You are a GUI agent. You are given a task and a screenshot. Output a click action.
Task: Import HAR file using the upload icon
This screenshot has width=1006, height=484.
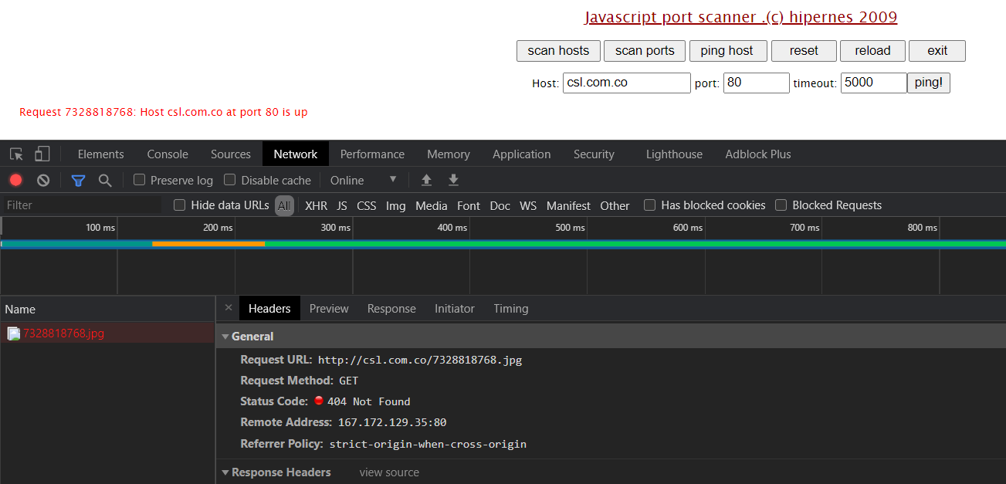click(426, 180)
